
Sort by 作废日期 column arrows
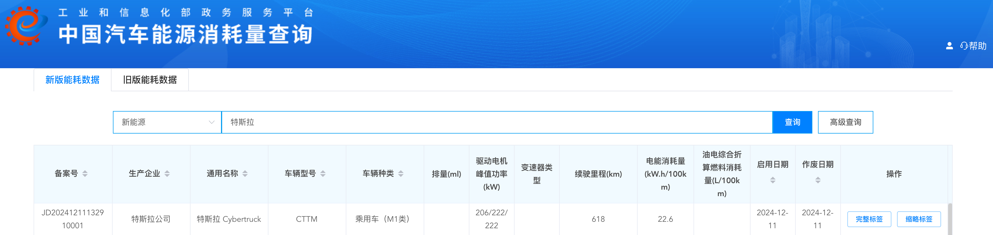818,180
